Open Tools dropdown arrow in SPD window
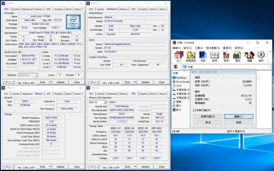This screenshot has width=274, height=171. coord(135,167)
